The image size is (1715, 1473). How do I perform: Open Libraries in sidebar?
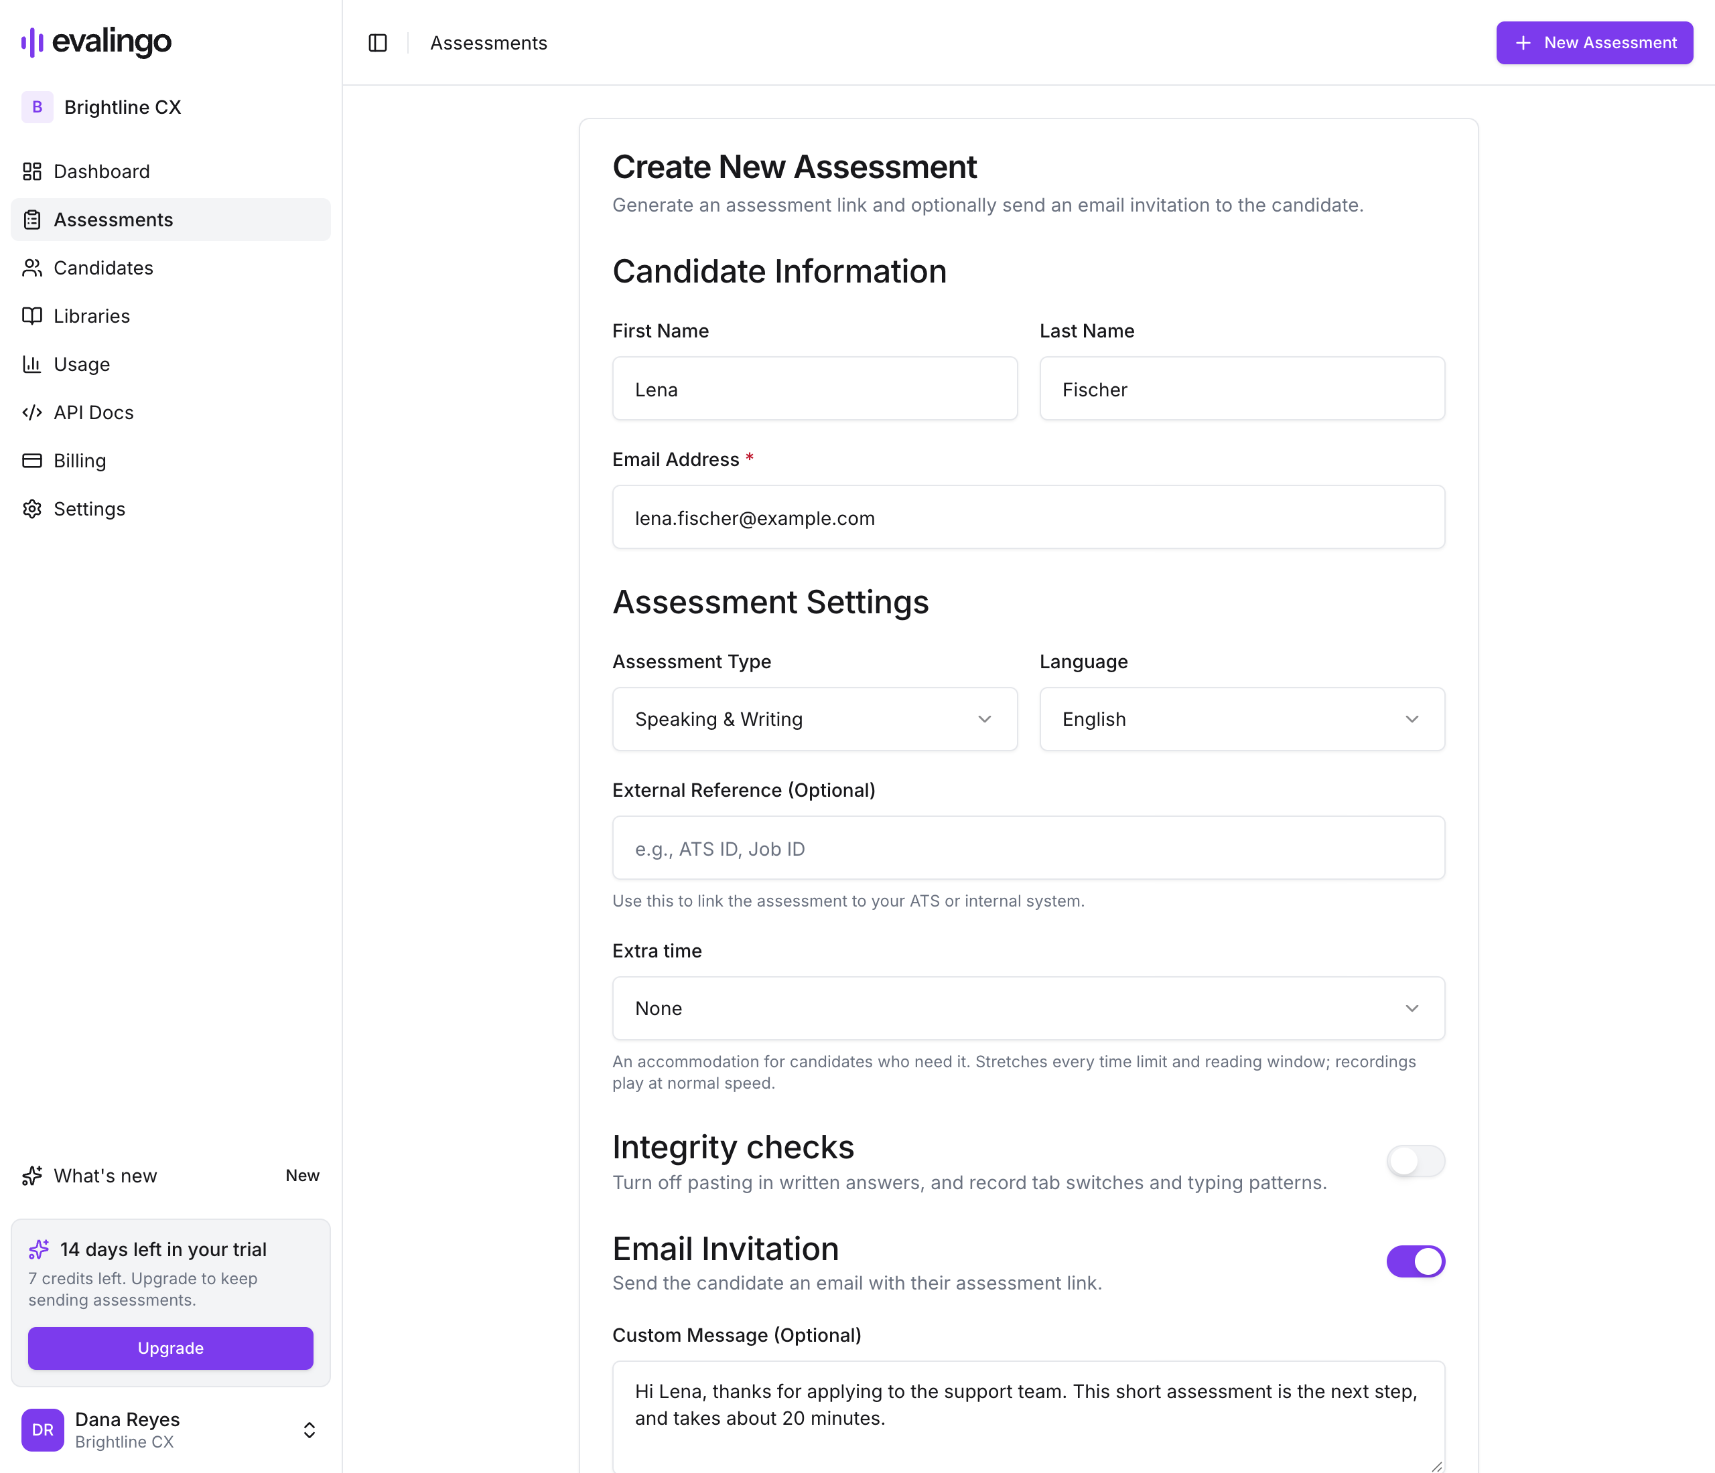(171, 316)
